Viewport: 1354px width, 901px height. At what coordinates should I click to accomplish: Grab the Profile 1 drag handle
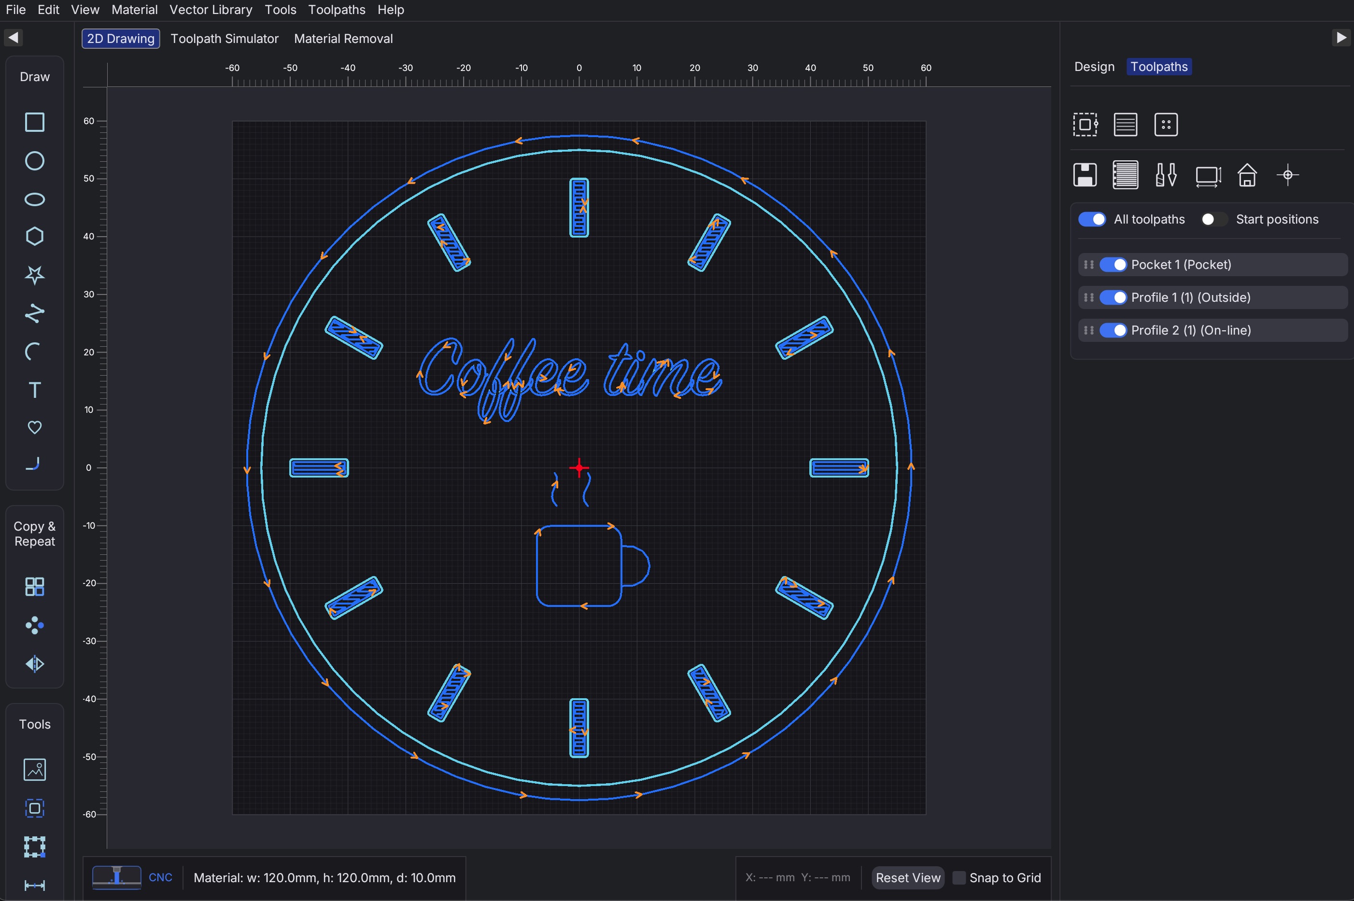click(x=1088, y=297)
